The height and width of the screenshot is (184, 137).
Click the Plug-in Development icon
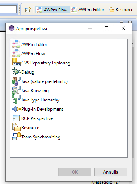[x=16, y=109]
